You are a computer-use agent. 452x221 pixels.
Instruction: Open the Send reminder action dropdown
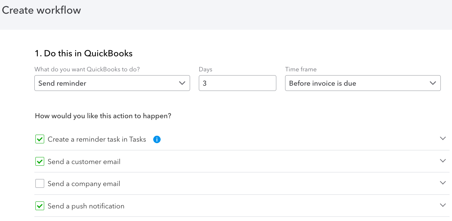pos(112,83)
